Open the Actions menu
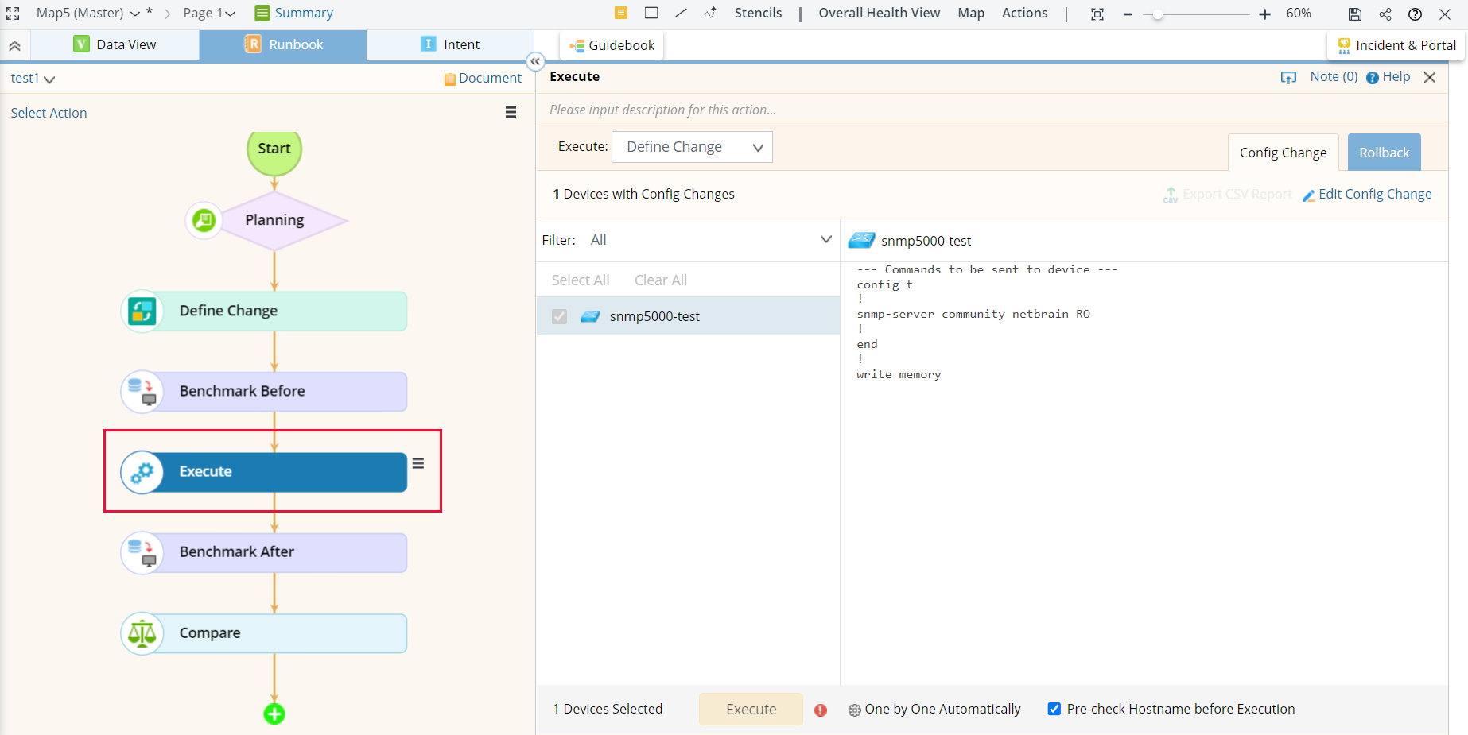1468x735 pixels. [1024, 13]
